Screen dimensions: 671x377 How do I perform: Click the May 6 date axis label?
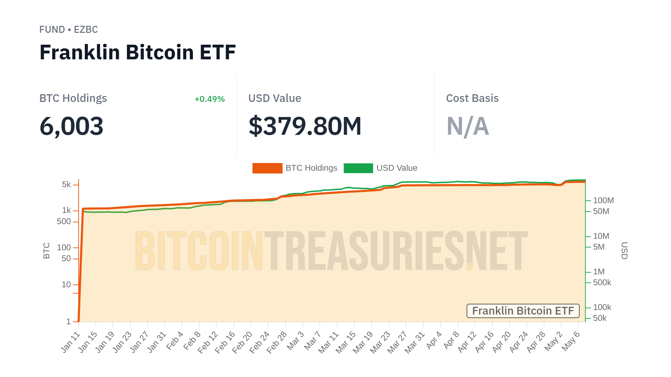(571, 341)
